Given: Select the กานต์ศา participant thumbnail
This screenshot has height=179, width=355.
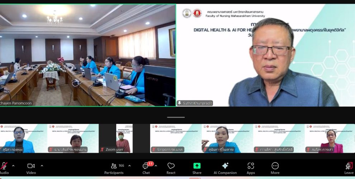Looking at the screenshot, I should 279,138.
